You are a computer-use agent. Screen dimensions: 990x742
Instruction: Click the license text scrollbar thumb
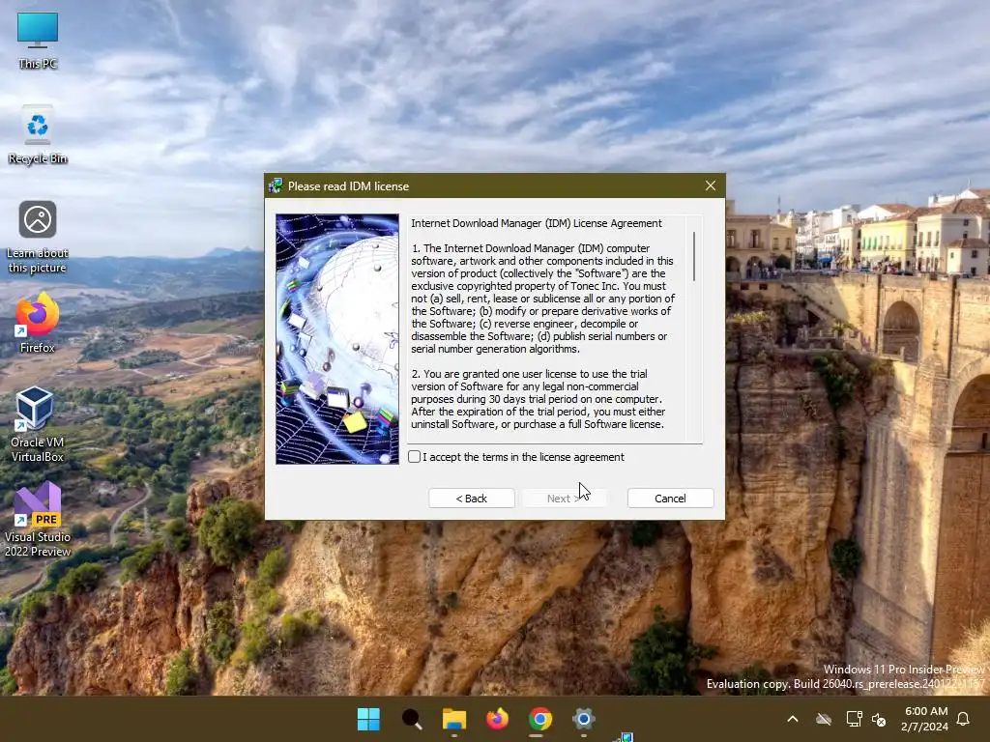point(694,256)
